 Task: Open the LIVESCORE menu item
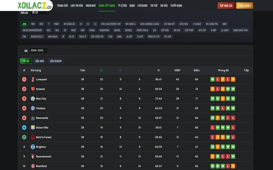tap(142, 5)
